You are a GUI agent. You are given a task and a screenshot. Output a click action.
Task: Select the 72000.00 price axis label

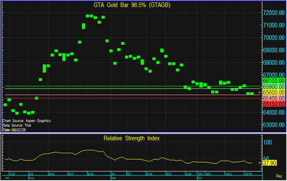point(273,13)
